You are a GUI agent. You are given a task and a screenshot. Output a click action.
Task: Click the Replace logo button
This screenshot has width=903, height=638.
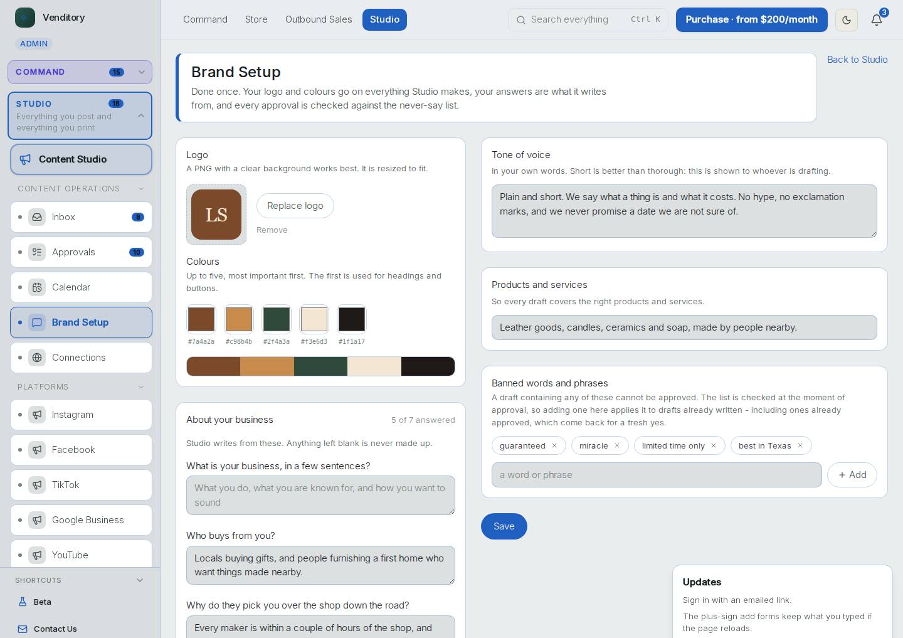coord(295,206)
